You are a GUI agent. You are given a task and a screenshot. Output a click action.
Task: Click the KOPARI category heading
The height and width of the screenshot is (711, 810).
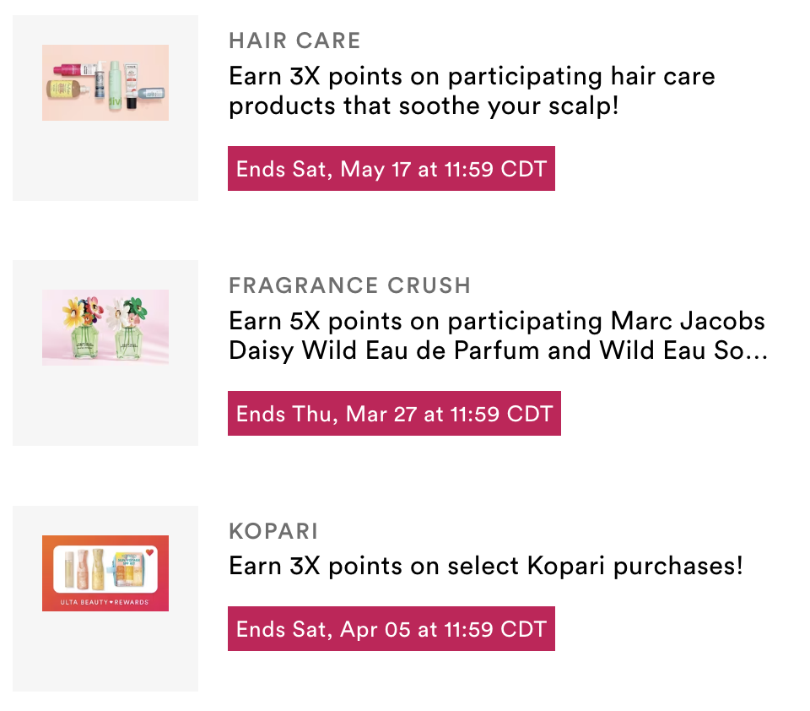pos(273,531)
